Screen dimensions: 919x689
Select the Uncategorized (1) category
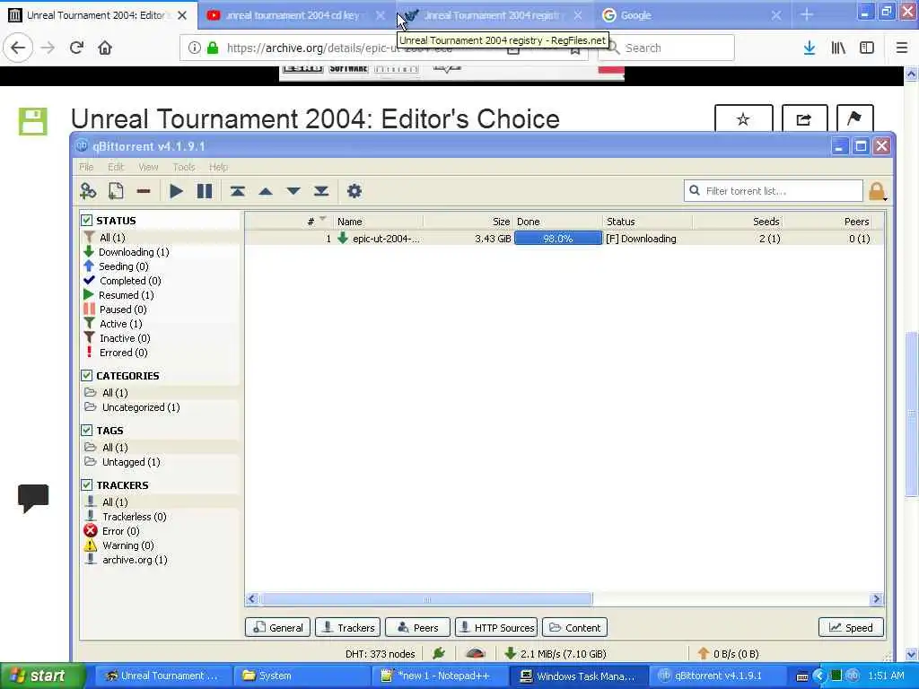pyautogui.click(x=141, y=407)
